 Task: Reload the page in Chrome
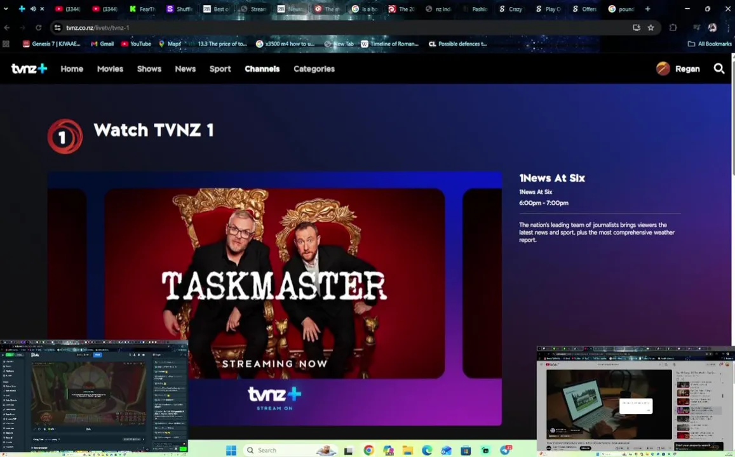click(x=39, y=28)
